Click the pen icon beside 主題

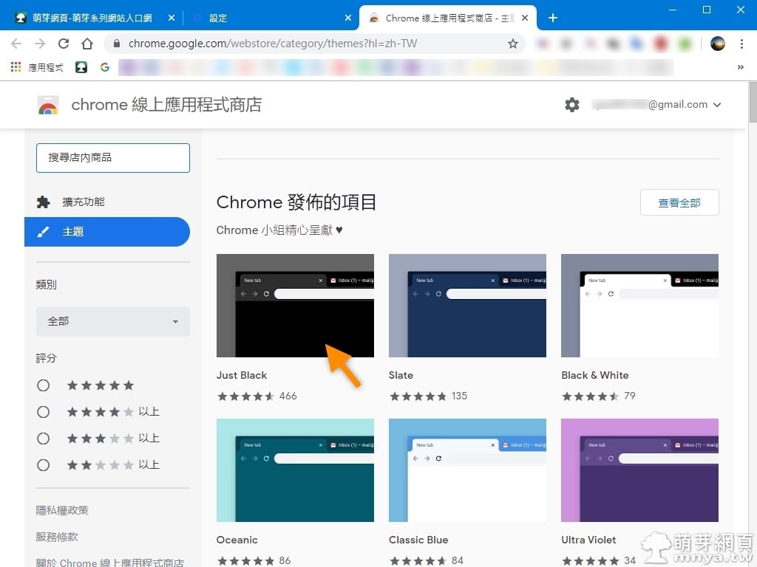(x=44, y=231)
